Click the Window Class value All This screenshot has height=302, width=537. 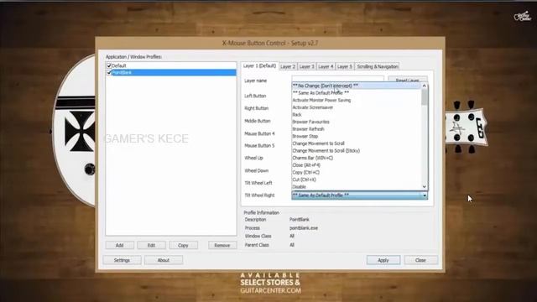click(x=292, y=236)
